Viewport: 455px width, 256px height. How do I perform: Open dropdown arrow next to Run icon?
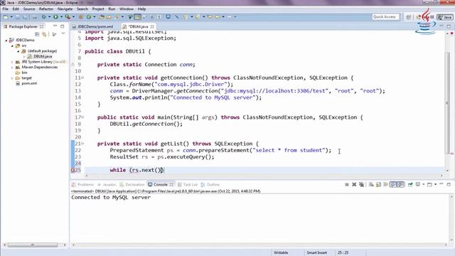coord(61,17)
